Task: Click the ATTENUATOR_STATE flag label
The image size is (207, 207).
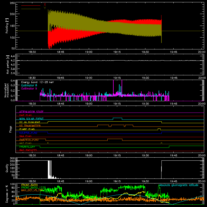Action: 31,112
